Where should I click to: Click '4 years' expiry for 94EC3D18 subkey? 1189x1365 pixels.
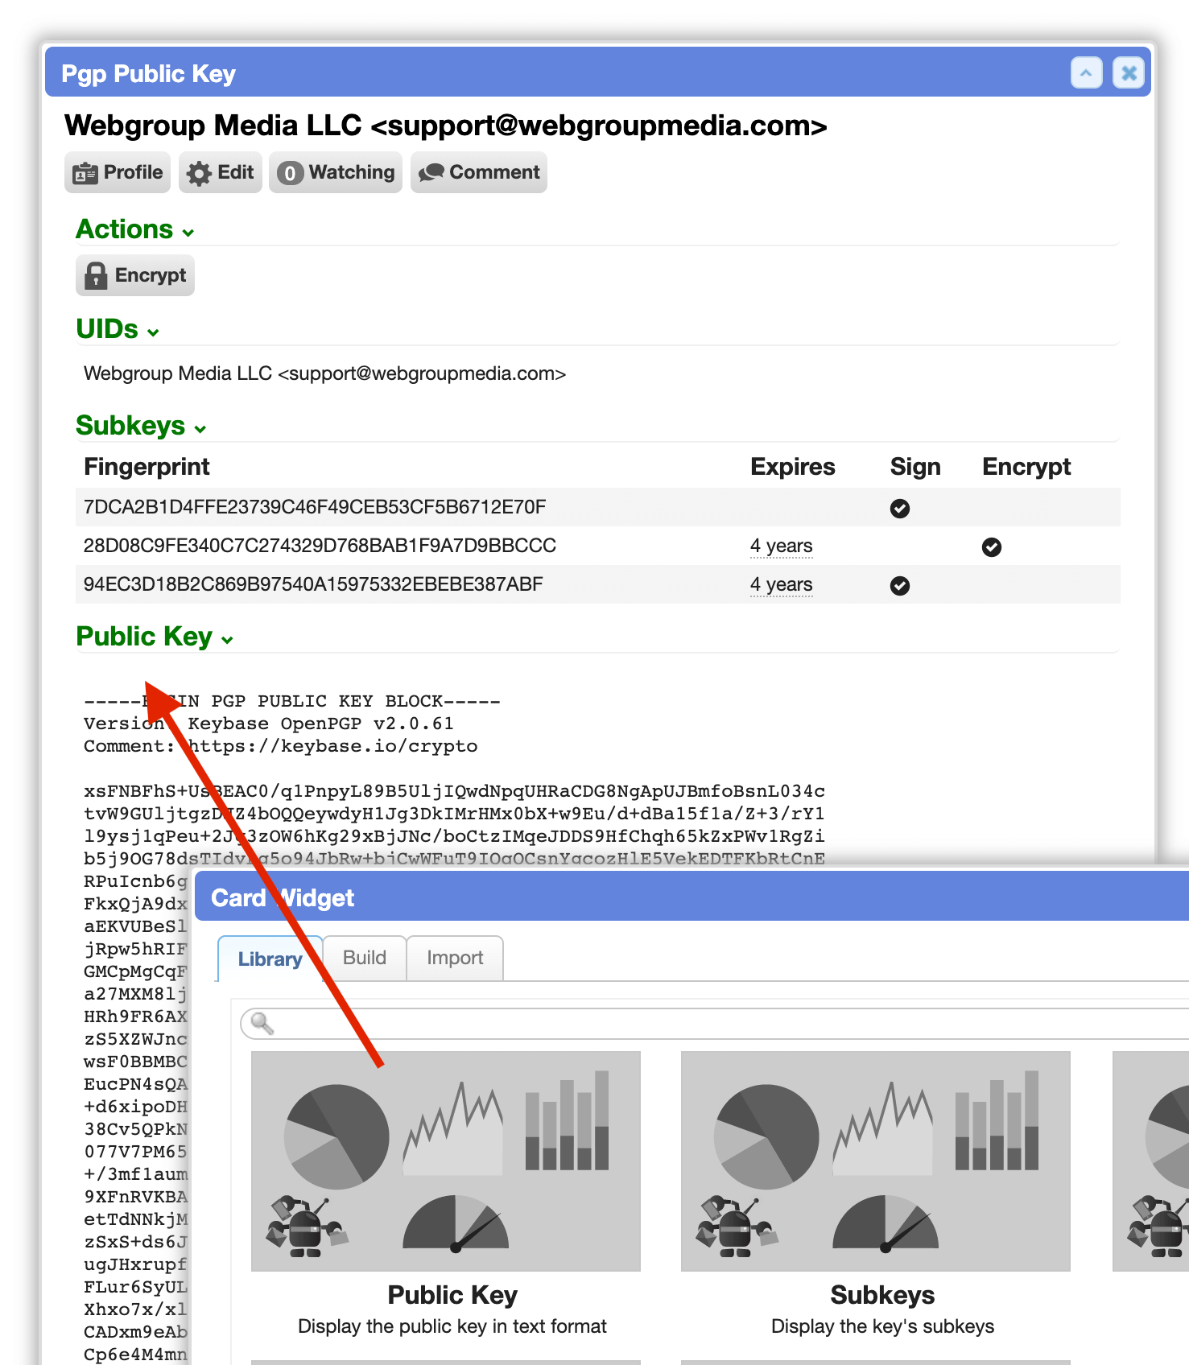pyautogui.click(x=781, y=585)
